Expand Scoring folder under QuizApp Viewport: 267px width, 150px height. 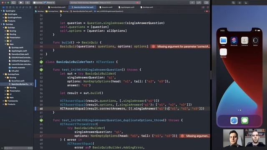[5, 31]
